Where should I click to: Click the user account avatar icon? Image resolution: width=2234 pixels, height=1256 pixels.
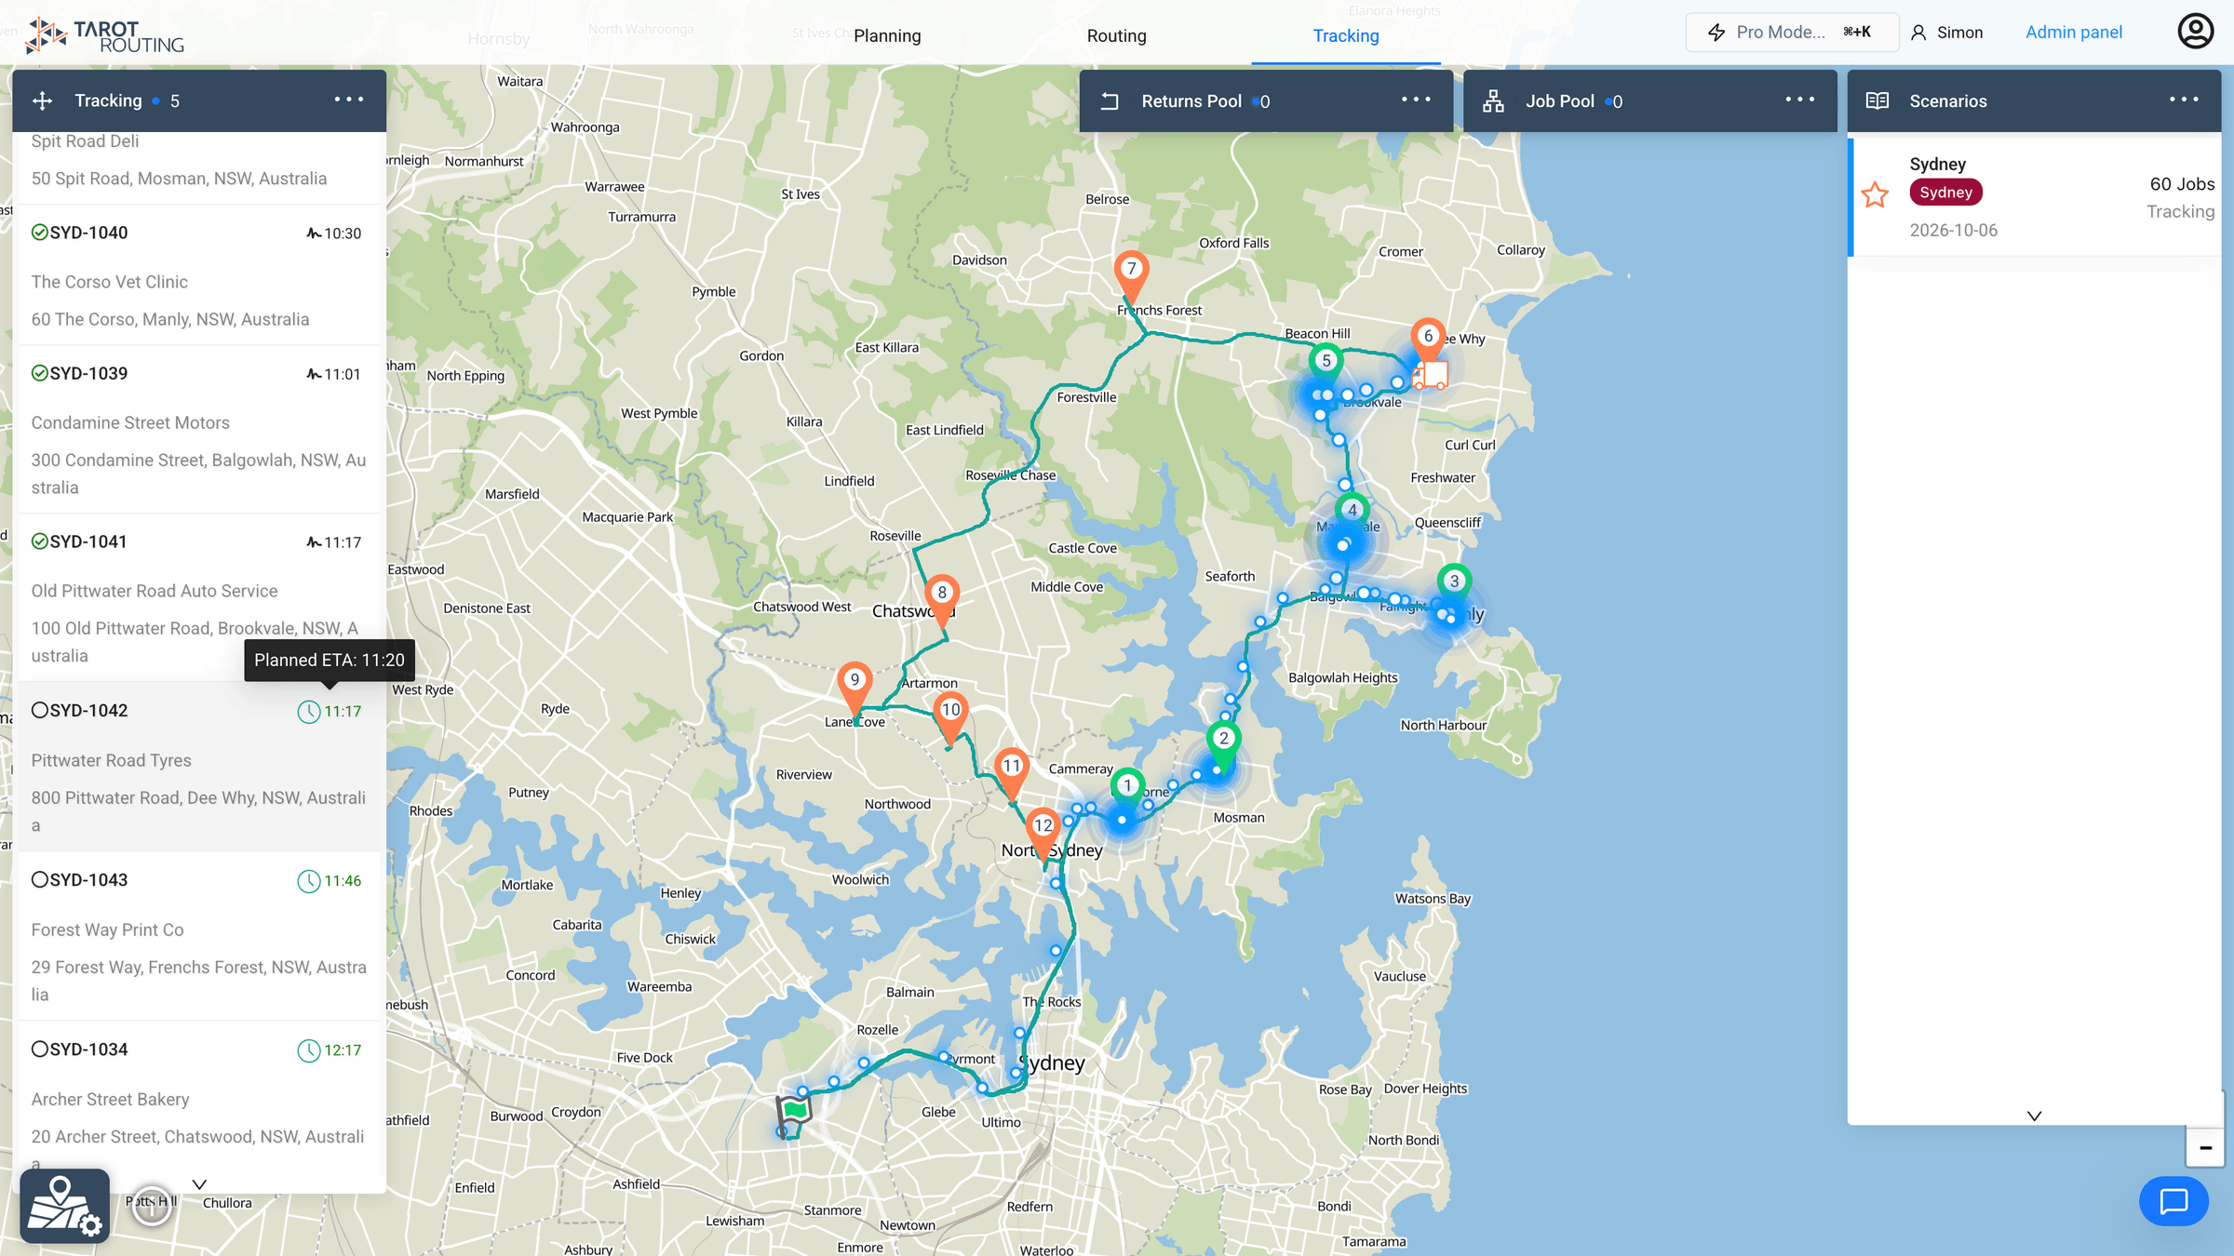tap(2195, 32)
